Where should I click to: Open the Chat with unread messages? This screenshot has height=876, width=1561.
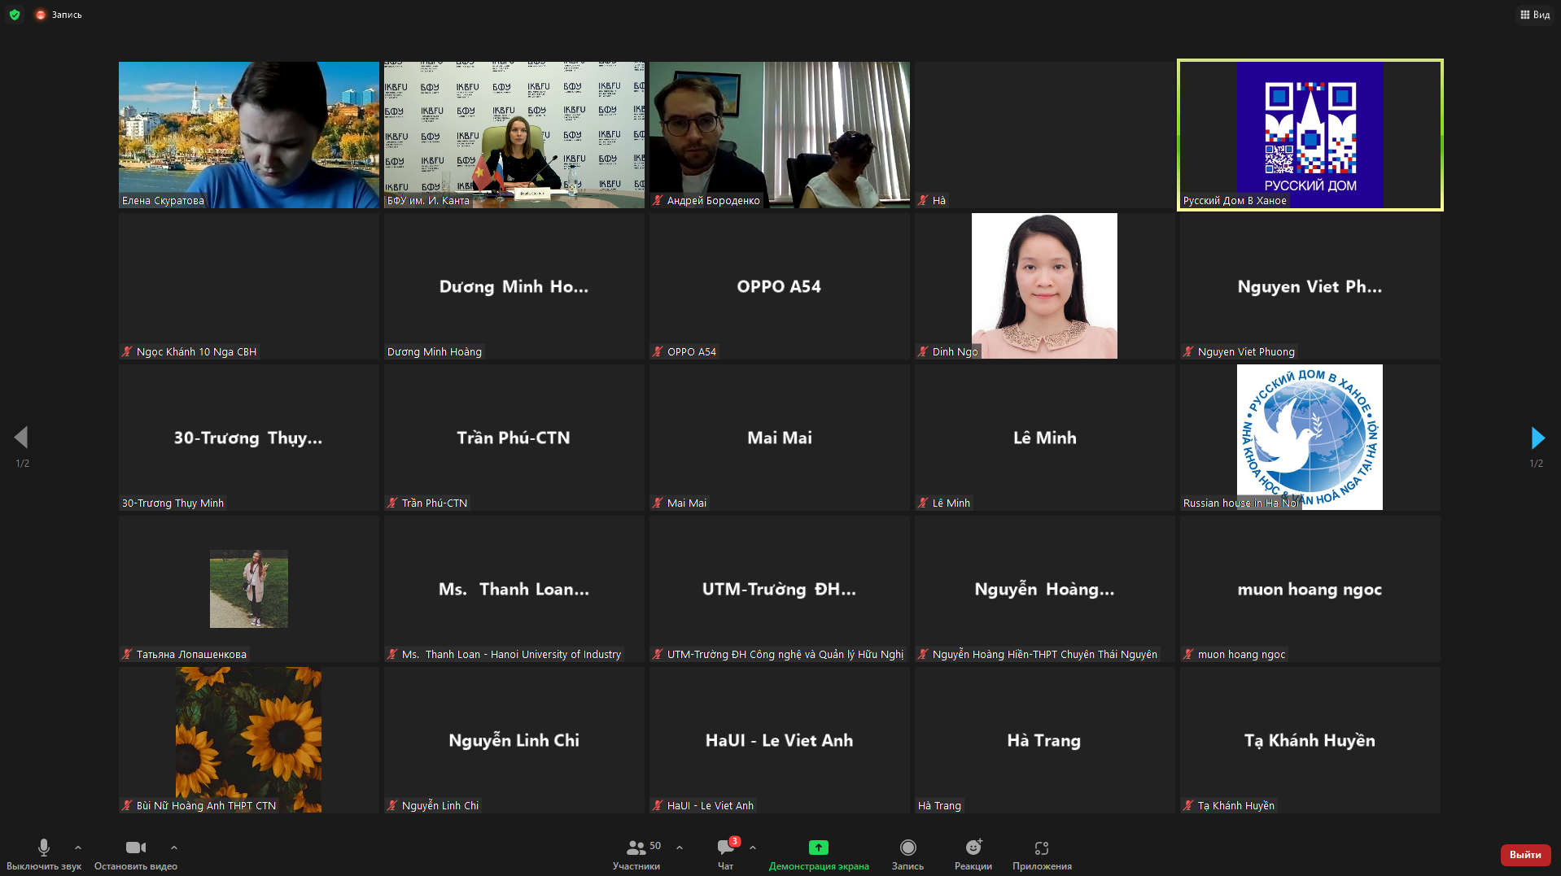coord(726,854)
